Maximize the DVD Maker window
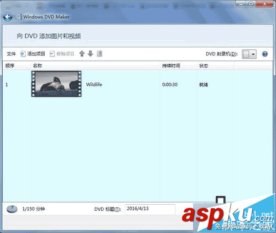Screen dimensions: 276x233 click(x=251, y=4)
